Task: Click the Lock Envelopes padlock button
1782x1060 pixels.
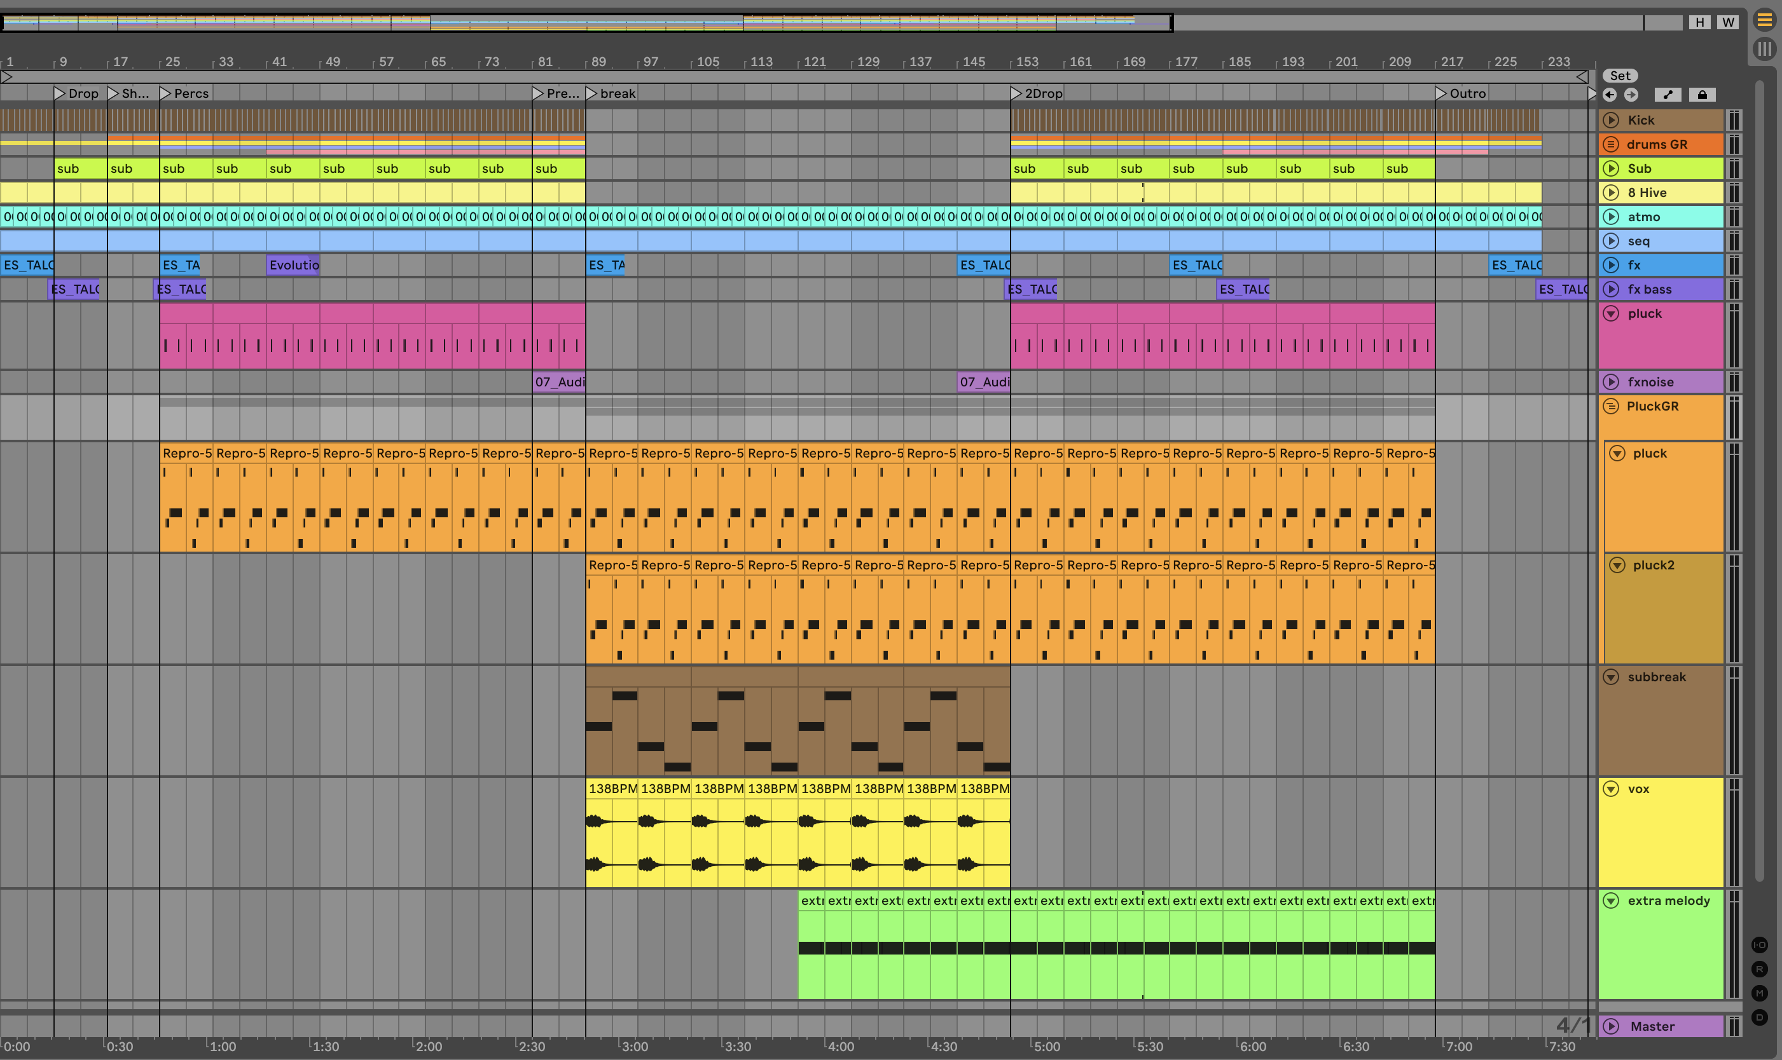Action: pyautogui.click(x=1702, y=94)
